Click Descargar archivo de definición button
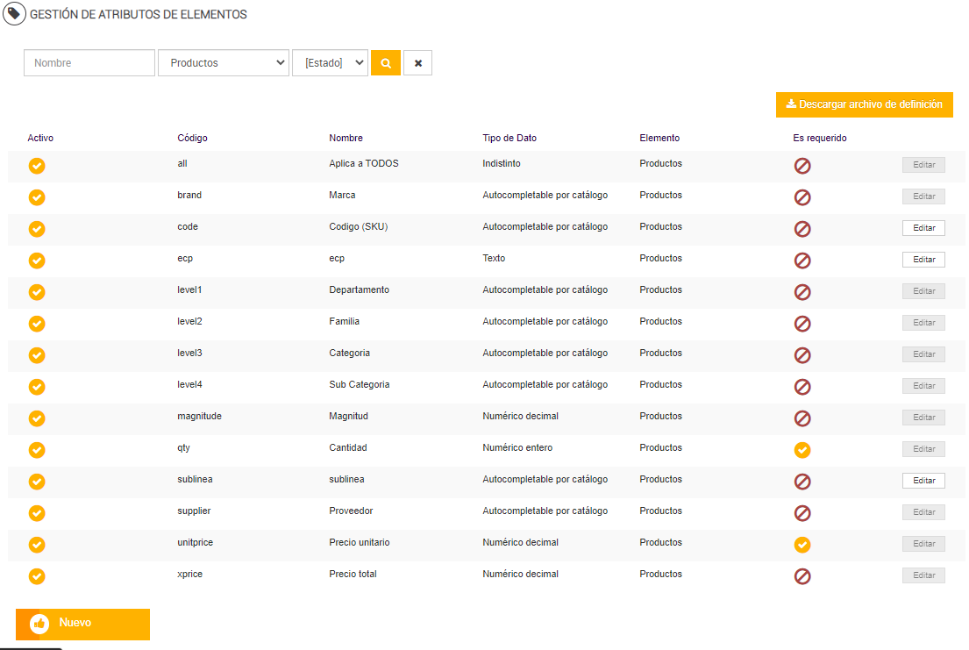The image size is (969, 650). 864,104
